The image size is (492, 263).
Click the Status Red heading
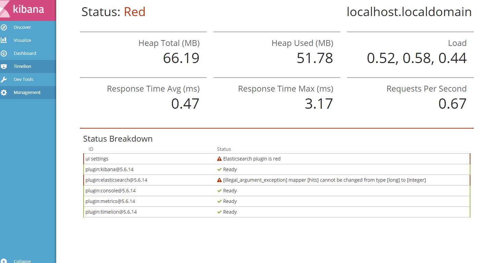click(x=113, y=12)
